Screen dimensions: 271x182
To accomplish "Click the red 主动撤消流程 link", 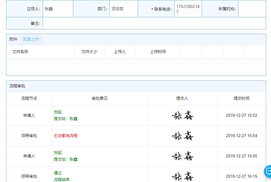I will (x=65, y=136).
